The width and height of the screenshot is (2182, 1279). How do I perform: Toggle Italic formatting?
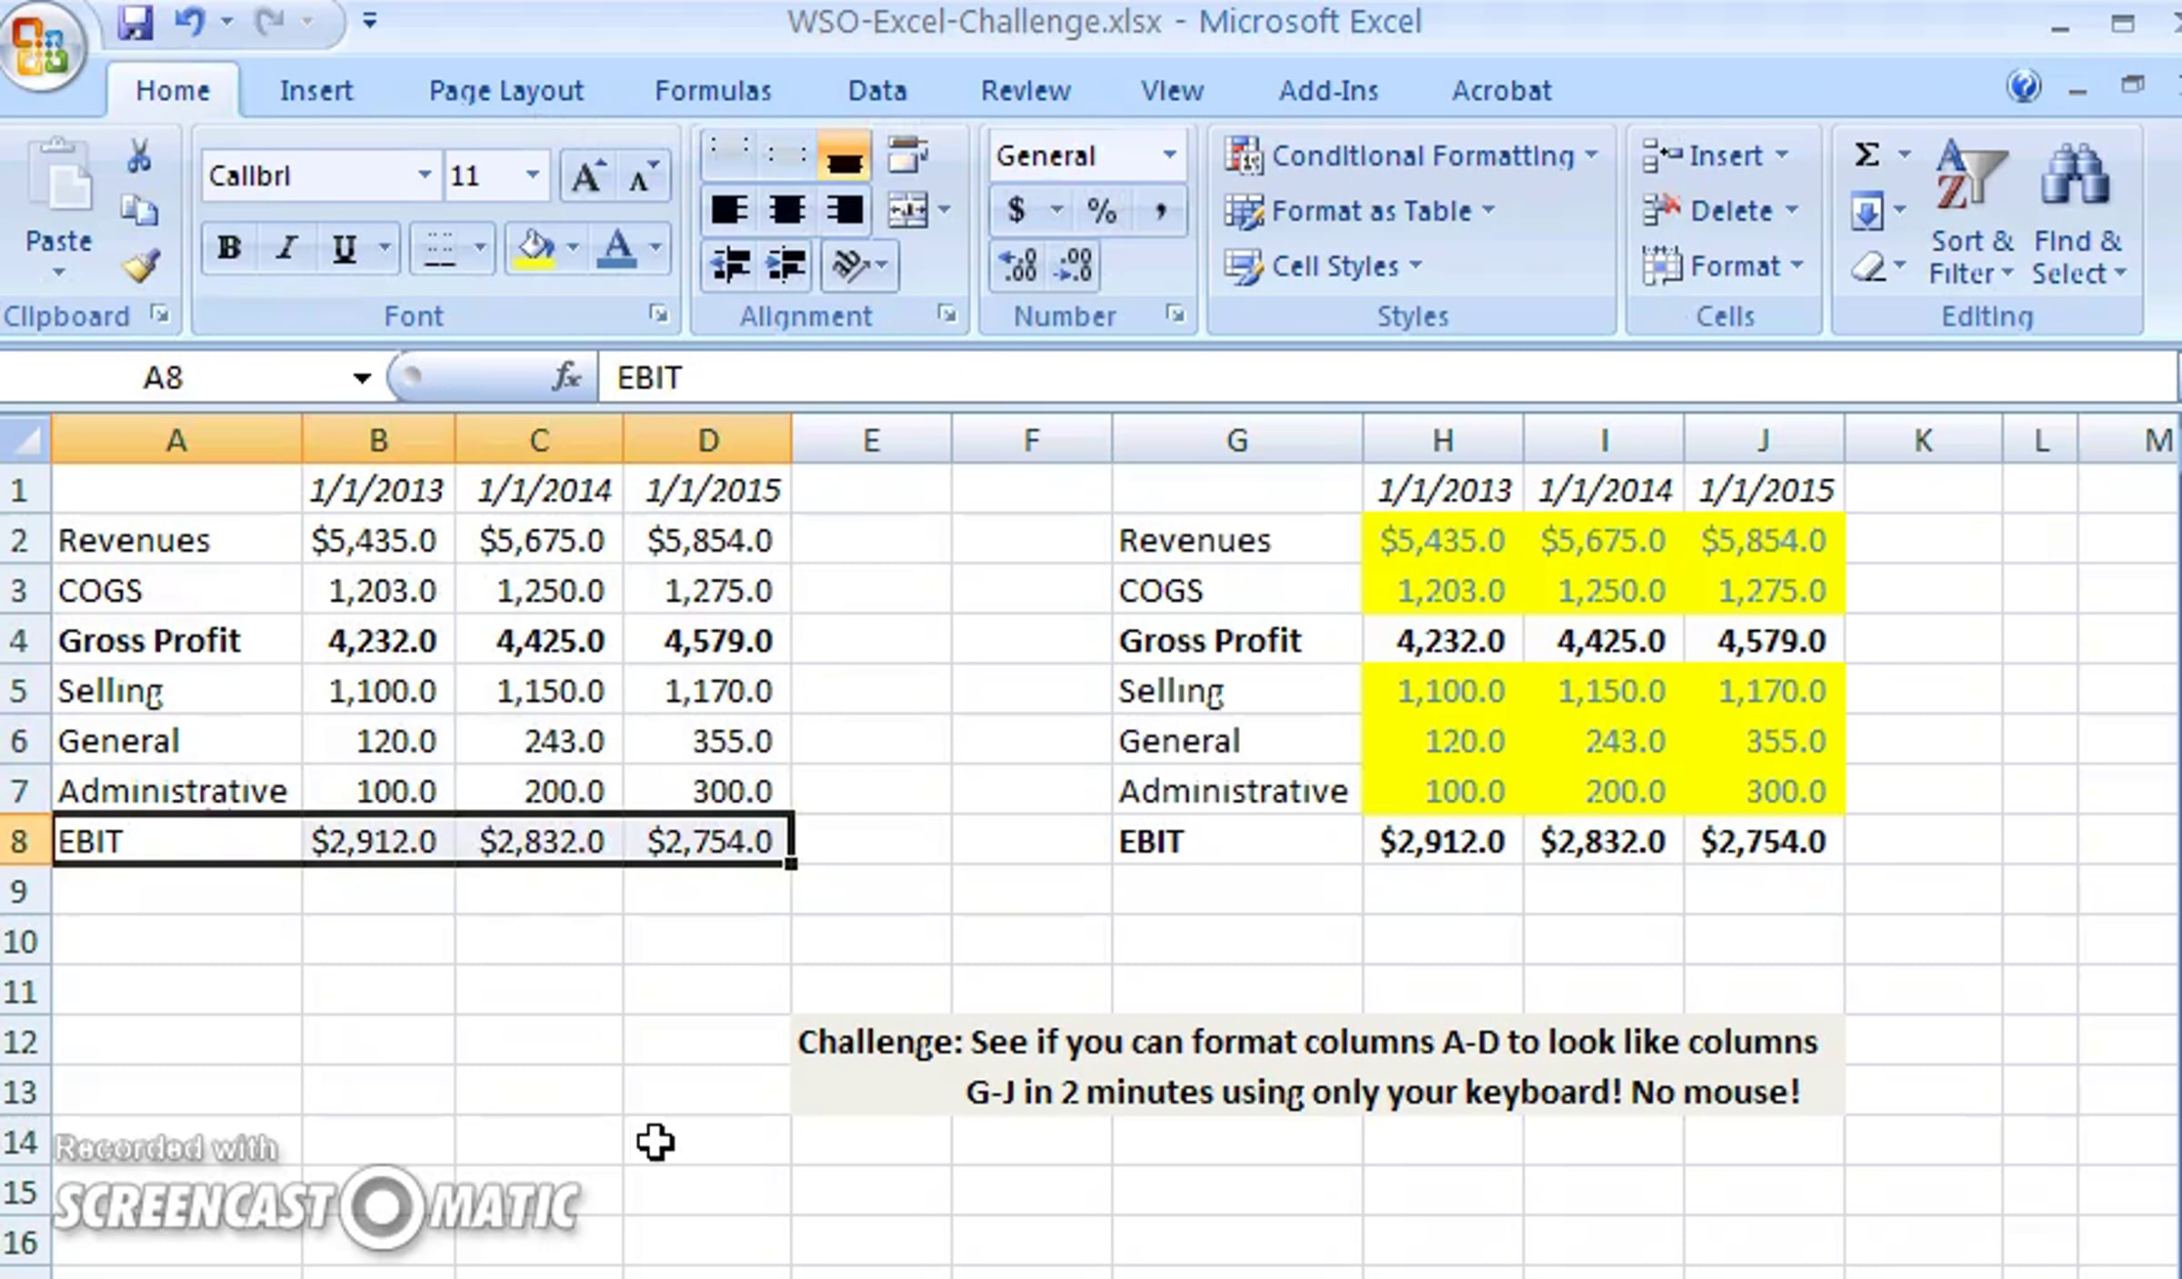286,248
